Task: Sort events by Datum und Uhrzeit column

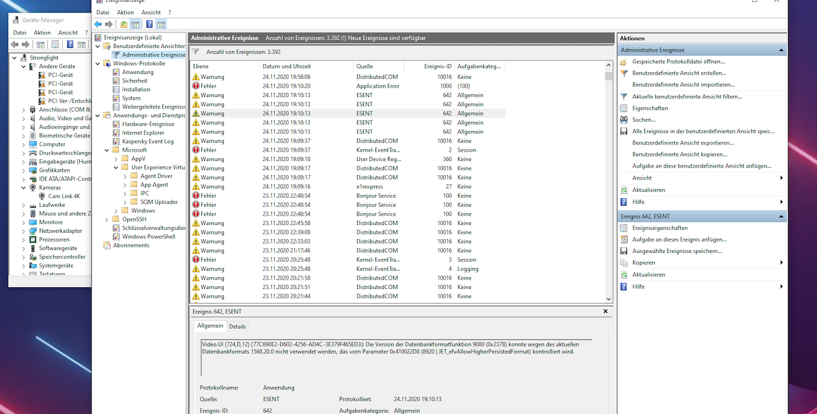Action: pos(287,66)
